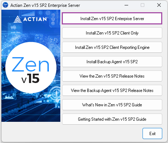
Task: Click Install Zen v15 SP2 Enterprise Server
Action: (112, 18)
